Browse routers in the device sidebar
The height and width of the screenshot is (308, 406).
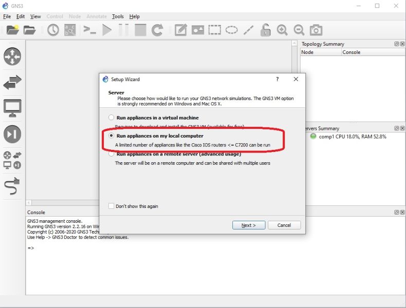click(12, 56)
